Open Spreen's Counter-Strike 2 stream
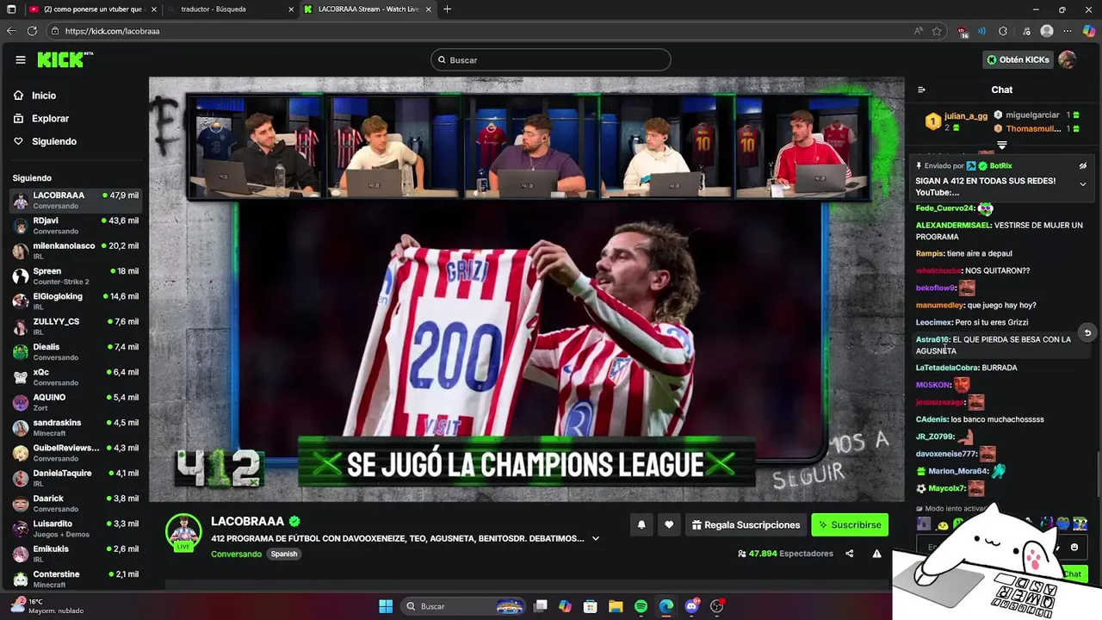This screenshot has height=620, width=1102. coord(75,276)
